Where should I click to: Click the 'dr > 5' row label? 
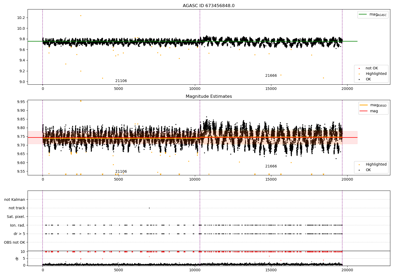coord(19,234)
